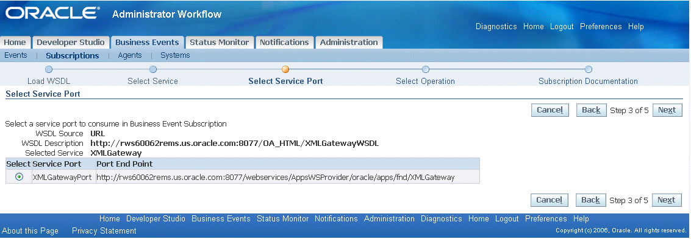This screenshot has height=239, width=691.
Task: Click the Select Service step circle
Action: 153,69
